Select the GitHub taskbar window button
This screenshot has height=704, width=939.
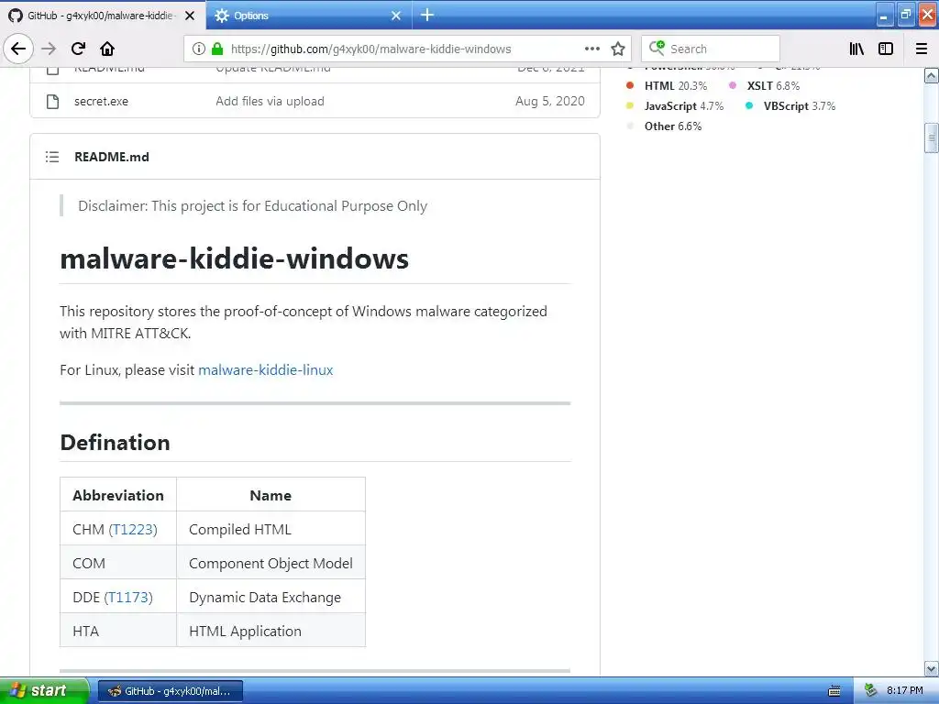pos(170,691)
